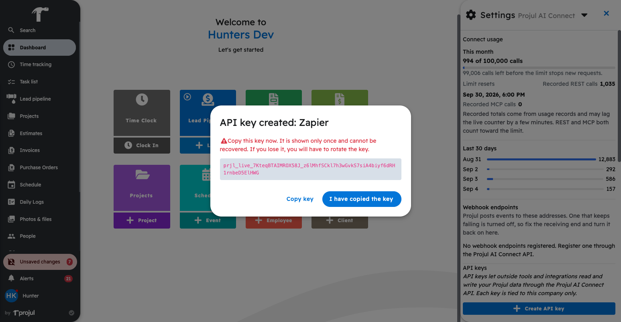Click the 12,883 call count

click(x=607, y=159)
